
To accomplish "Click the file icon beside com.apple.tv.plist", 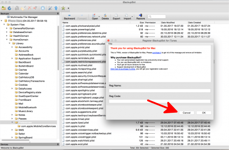I will [63, 126].
